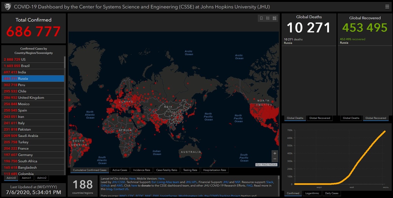
Task: Open the Esri Living Atlas team link
Action: 165,182
